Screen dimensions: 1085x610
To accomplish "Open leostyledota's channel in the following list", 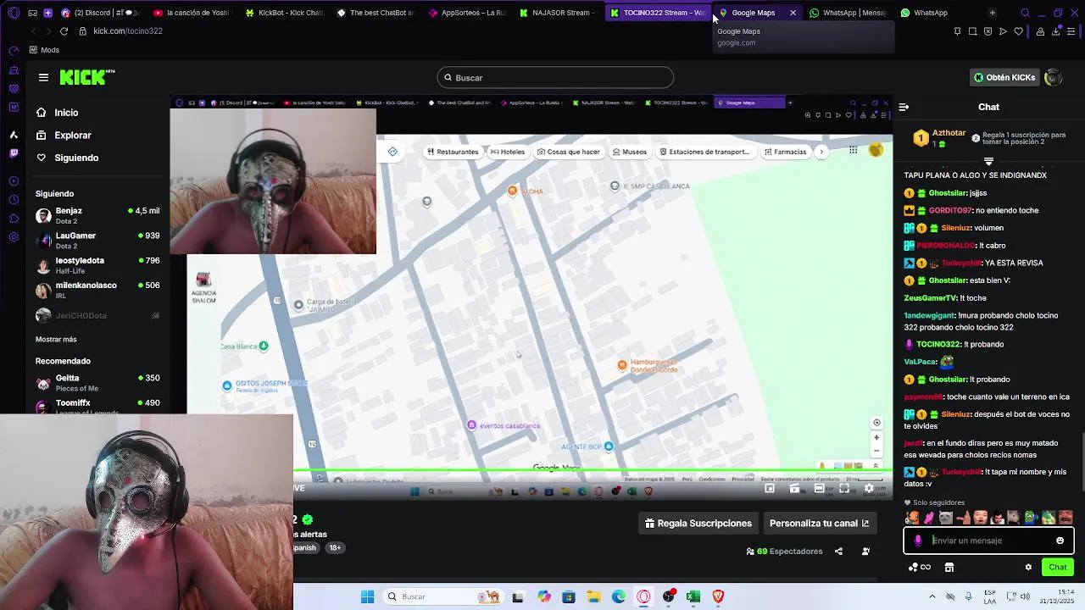I will click(x=97, y=265).
